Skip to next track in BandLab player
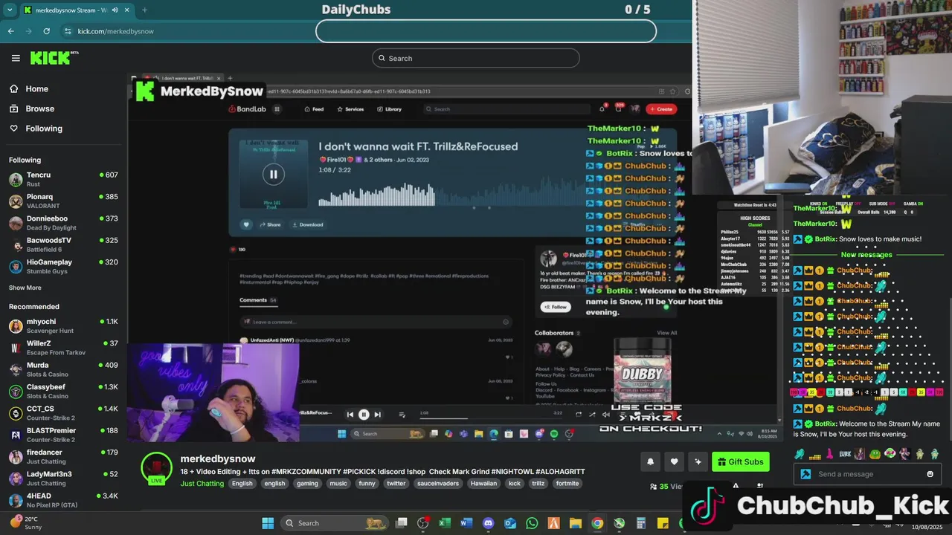Viewport: 952px width, 535px height. click(x=377, y=415)
